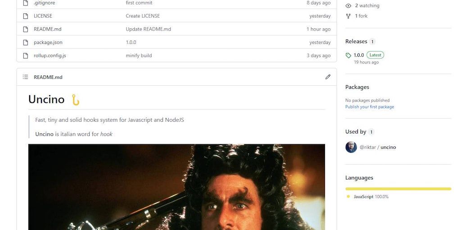Open the "Update README.md" commit message
461x230 pixels.
click(x=148, y=29)
